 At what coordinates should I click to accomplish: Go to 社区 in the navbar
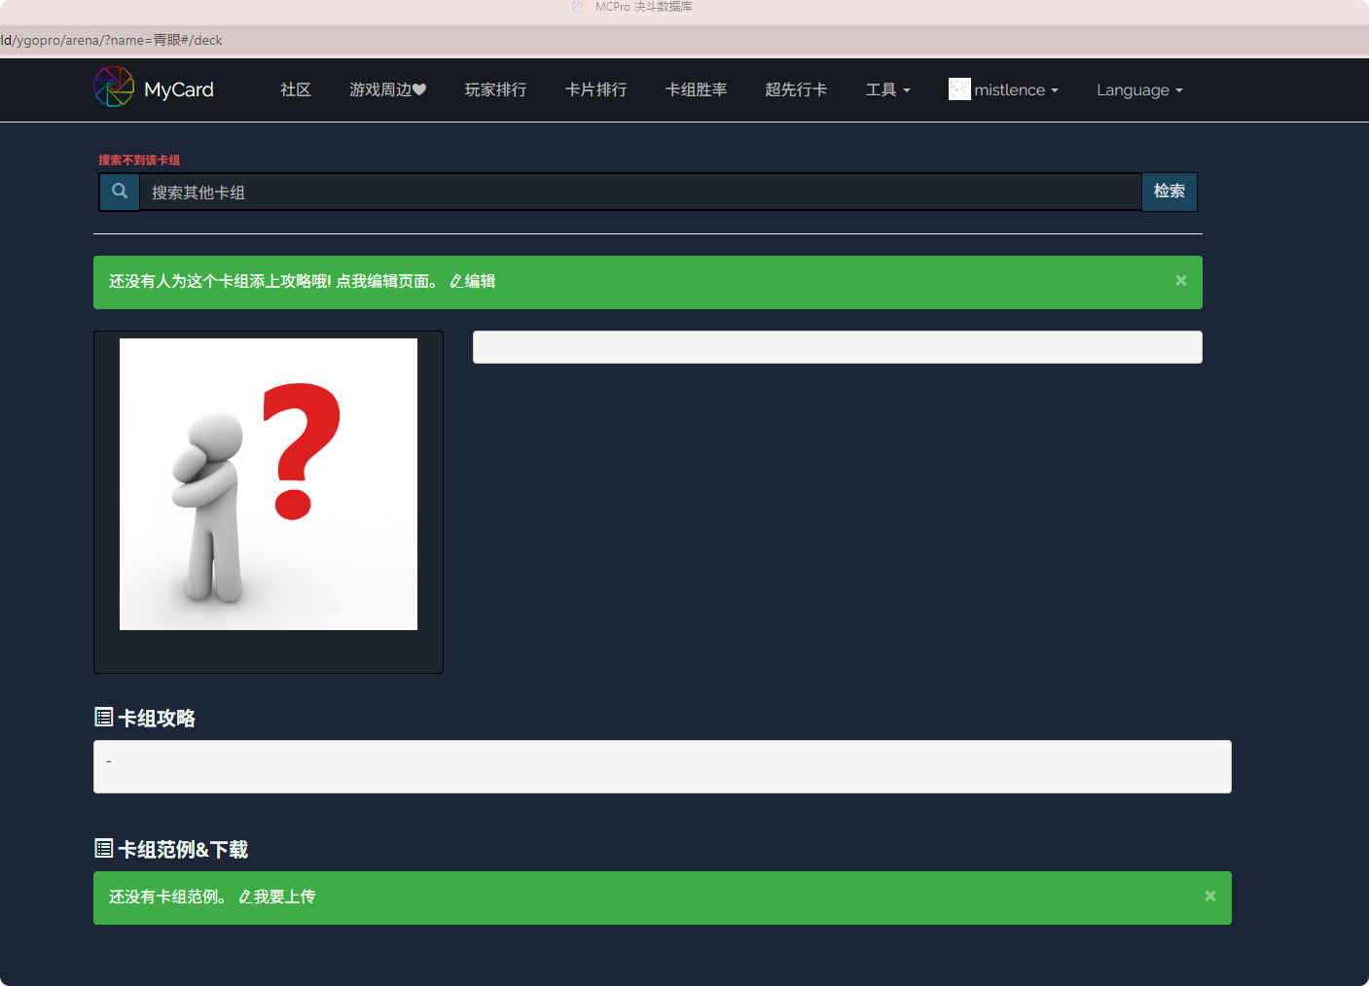click(x=296, y=89)
